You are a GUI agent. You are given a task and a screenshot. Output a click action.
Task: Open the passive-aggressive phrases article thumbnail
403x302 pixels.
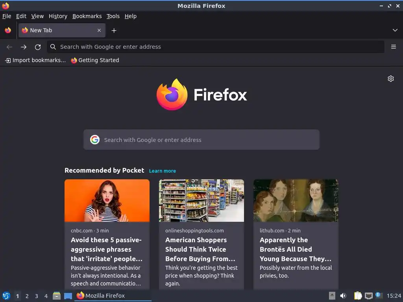click(x=107, y=201)
